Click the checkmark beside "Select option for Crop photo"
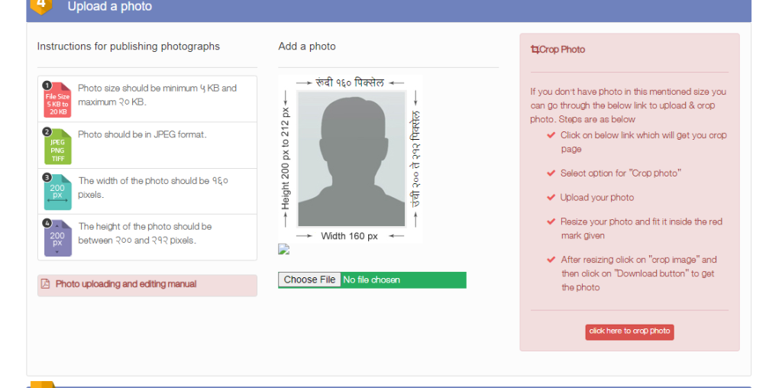Screen dimensions: 782x388 [x=551, y=173]
